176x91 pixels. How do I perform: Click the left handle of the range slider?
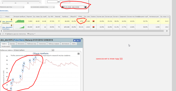2,1
